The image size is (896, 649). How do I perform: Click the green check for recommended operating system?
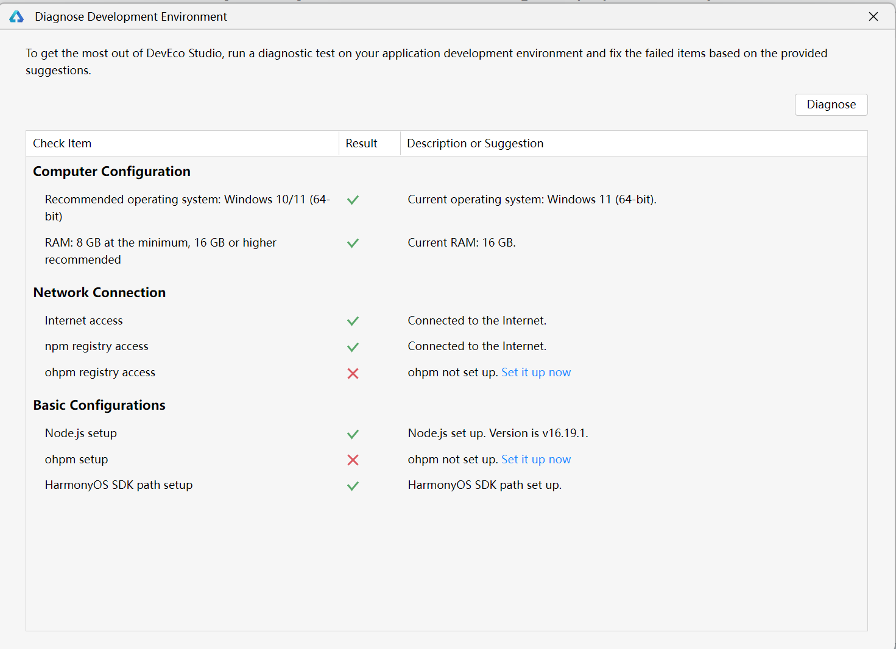point(353,200)
